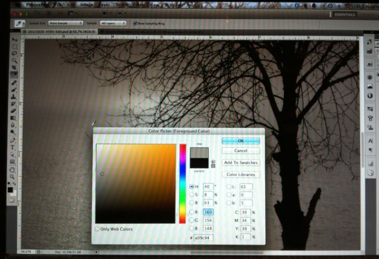Viewport: 379px width, 259px height.
Task: Select the Zoom tool
Action: click(x=12, y=177)
